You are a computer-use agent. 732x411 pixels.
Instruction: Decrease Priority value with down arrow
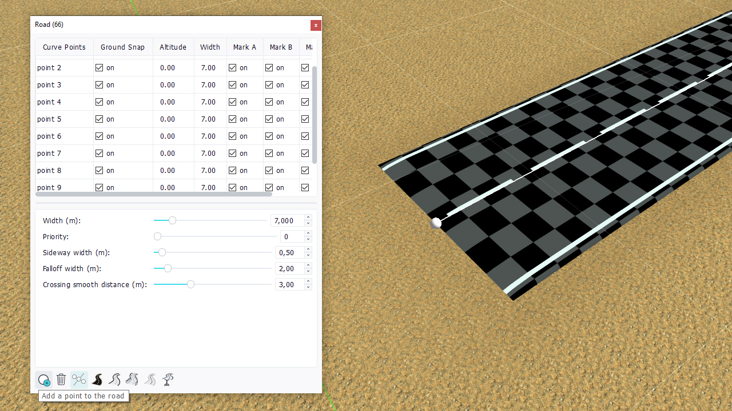tap(308, 240)
